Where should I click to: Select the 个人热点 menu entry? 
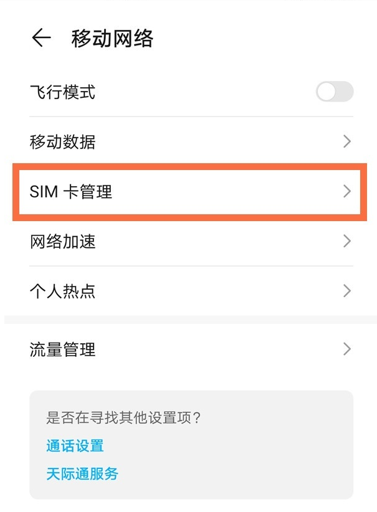pos(59,291)
